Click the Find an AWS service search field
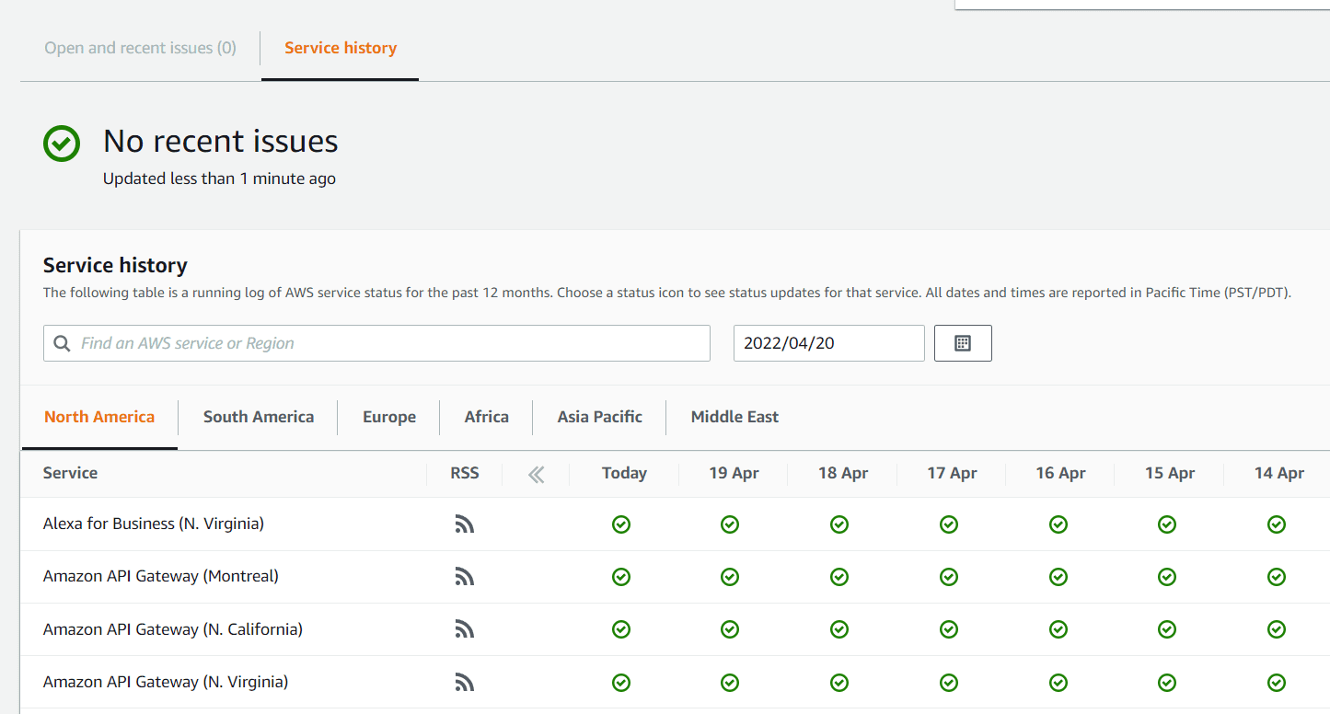Image resolution: width=1330 pixels, height=714 pixels. point(376,342)
